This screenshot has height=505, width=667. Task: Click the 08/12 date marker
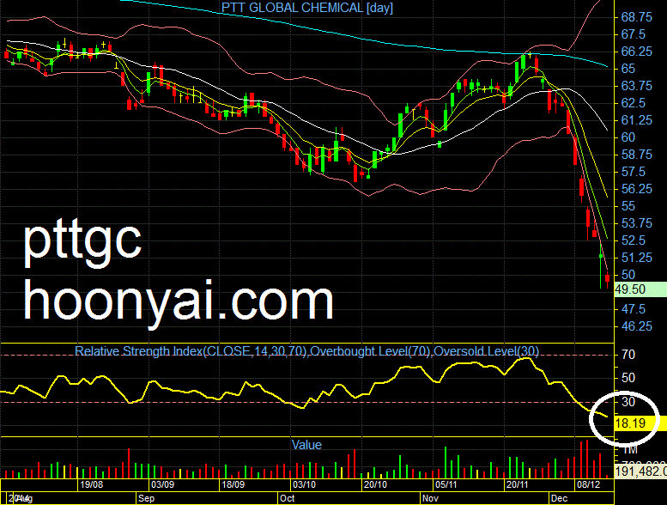(x=588, y=484)
